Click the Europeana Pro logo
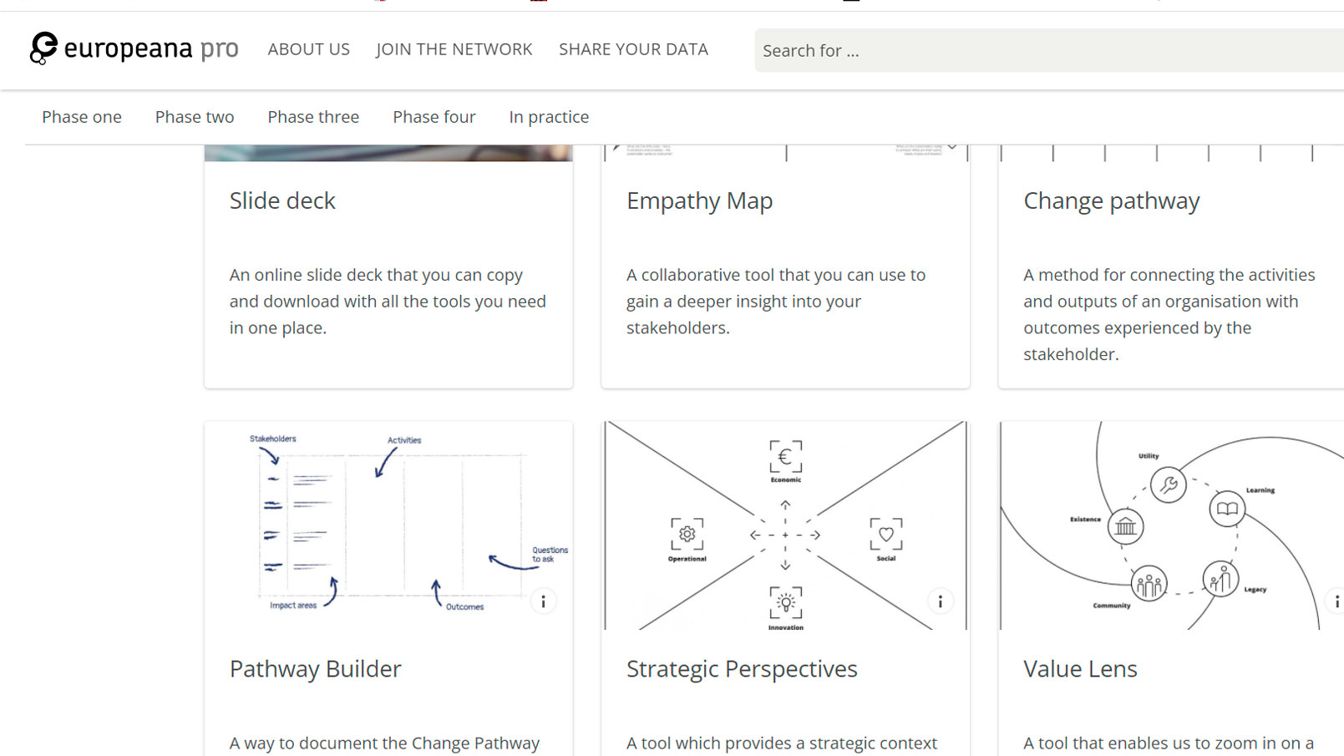The width and height of the screenshot is (1344, 756). click(134, 49)
